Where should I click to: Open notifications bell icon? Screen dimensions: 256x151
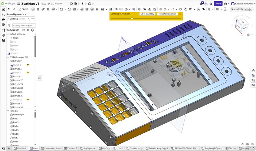202,4
